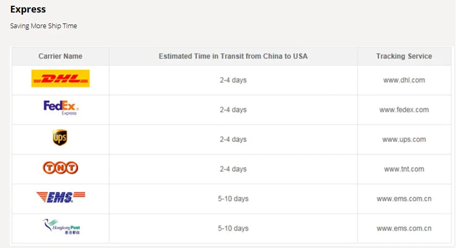Viewport: 456px width, 248px height.
Task: Select Hongkong Post's 5-10 days cell
Action: coord(233,228)
